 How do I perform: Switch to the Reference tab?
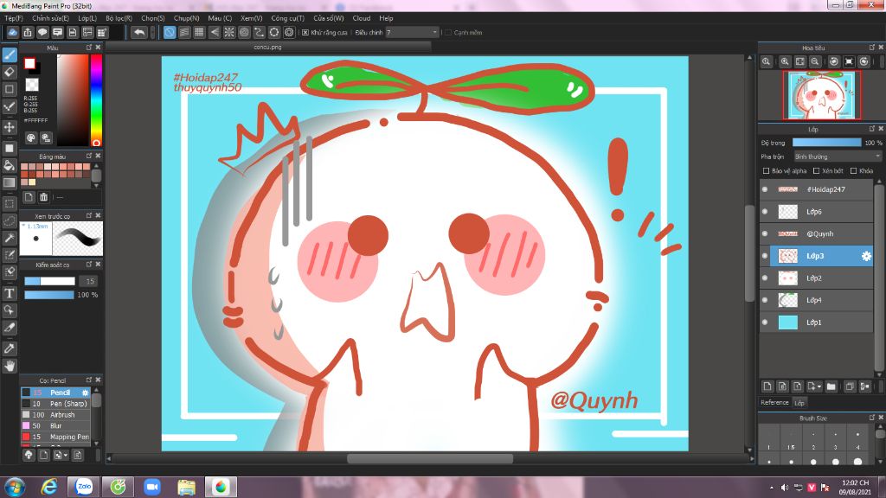coord(774,403)
